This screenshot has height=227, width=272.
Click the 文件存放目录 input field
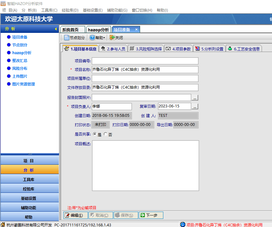(x=145, y=87)
